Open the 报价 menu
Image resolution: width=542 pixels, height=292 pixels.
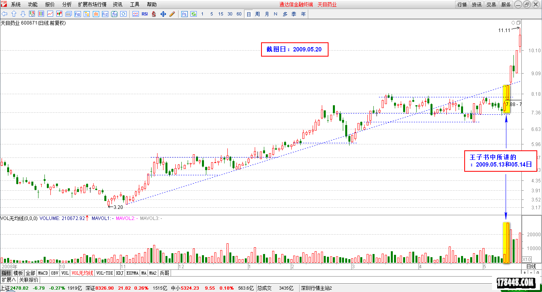(50, 4)
